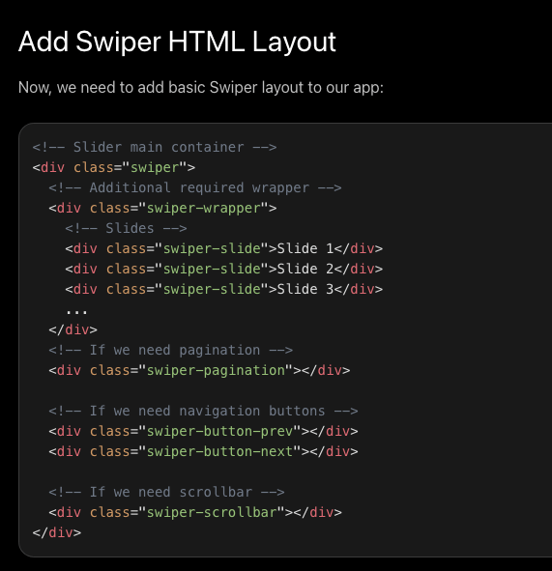Image resolution: width=552 pixels, height=571 pixels.
Task: Click the final closing div tag
Action: pyautogui.click(x=57, y=532)
